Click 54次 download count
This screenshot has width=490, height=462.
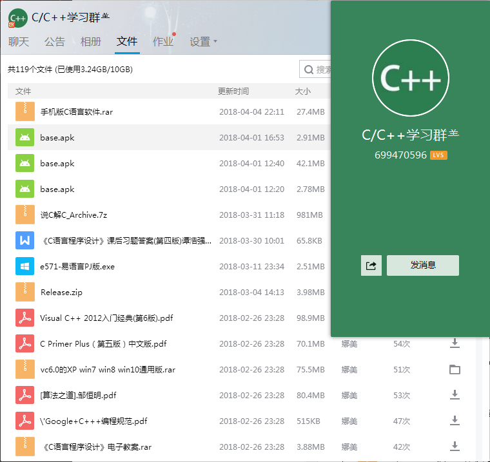(x=402, y=344)
